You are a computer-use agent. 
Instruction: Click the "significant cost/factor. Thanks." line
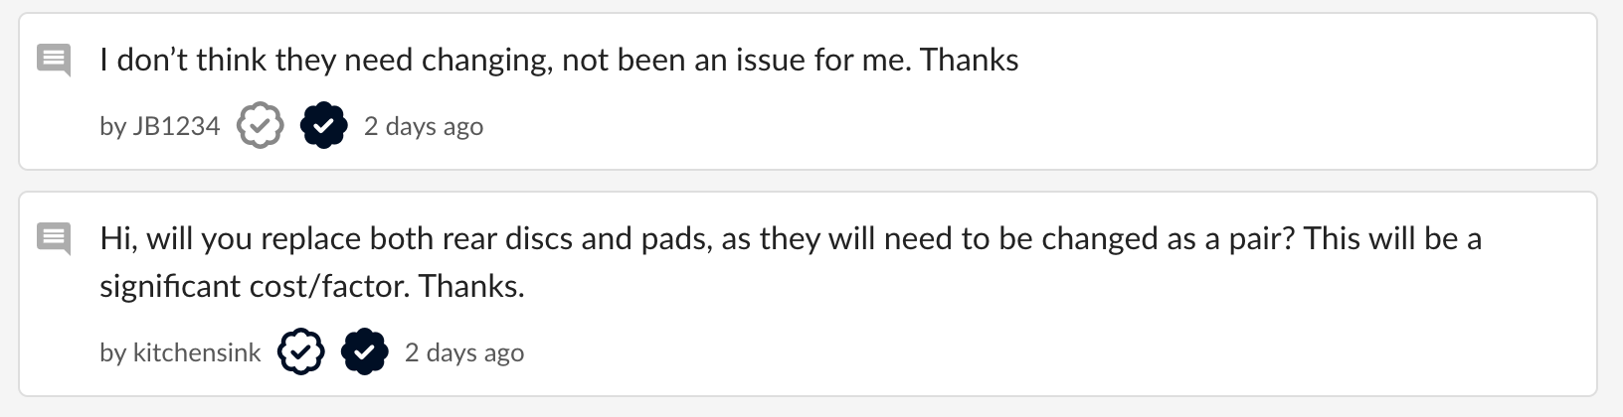point(311,287)
